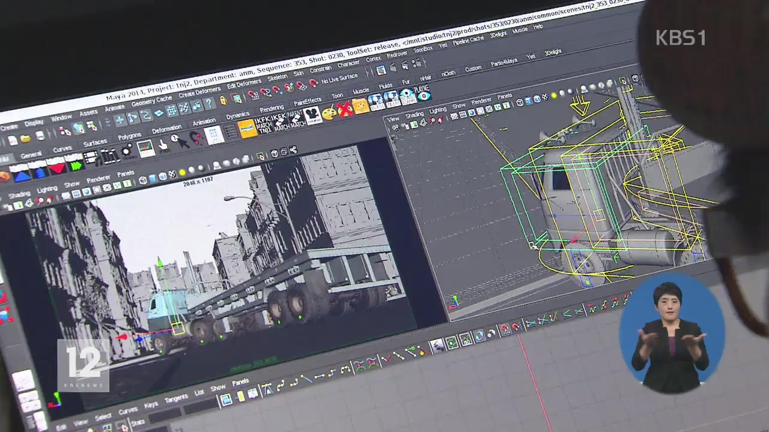Switch to the Partio4Maya shelf tab
Image resolution: width=769 pixels, height=432 pixels.
[x=503, y=62]
